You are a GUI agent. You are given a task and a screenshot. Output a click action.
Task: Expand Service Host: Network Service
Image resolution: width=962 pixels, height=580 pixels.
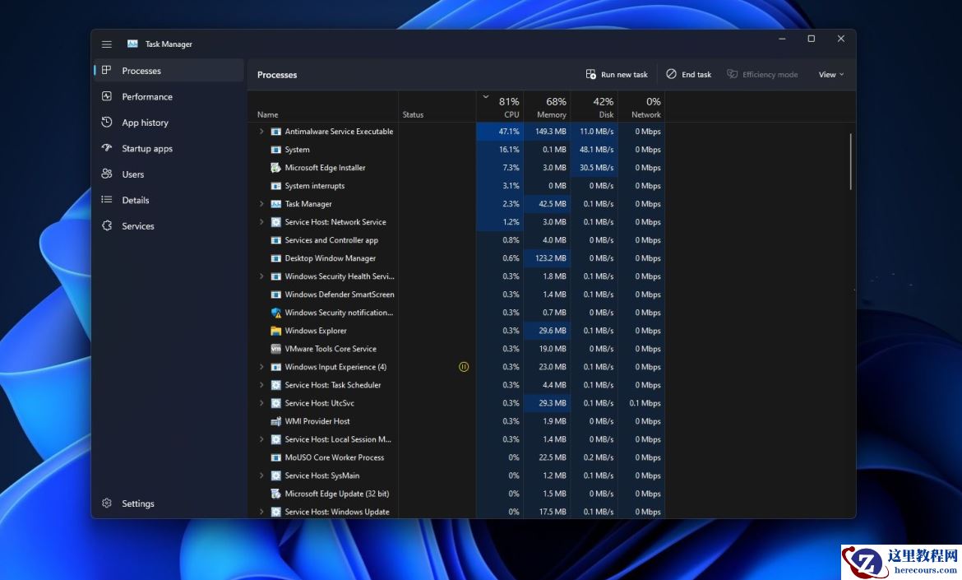coord(261,221)
